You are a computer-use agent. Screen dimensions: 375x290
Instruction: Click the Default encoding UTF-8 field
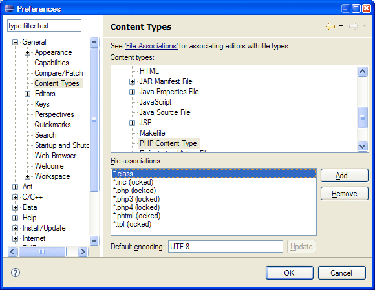click(226, 246)
